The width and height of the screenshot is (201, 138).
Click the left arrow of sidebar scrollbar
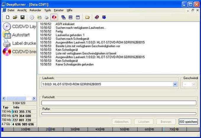click(4, 98)
